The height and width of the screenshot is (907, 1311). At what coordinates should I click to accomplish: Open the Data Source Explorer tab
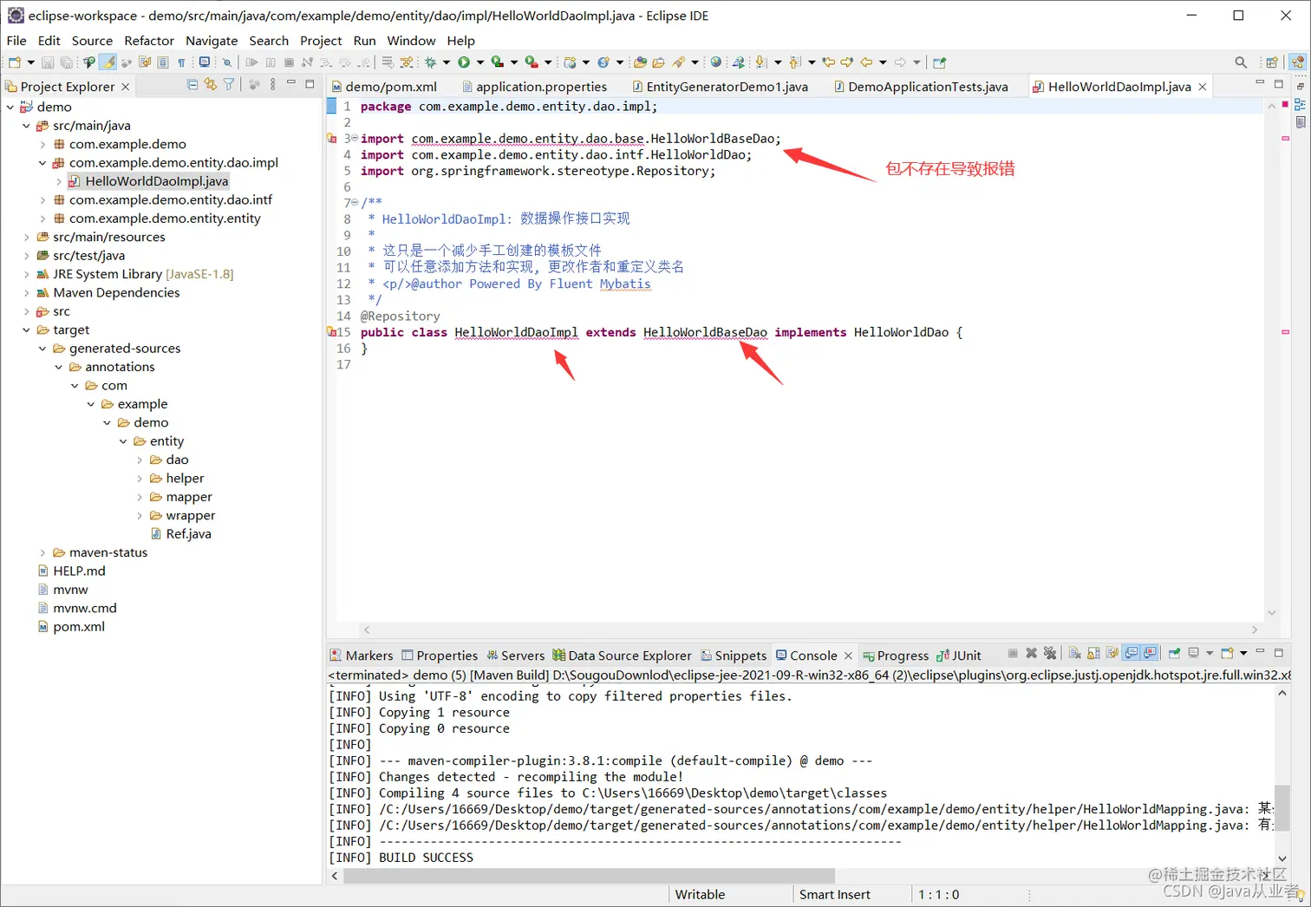[623, 656]
